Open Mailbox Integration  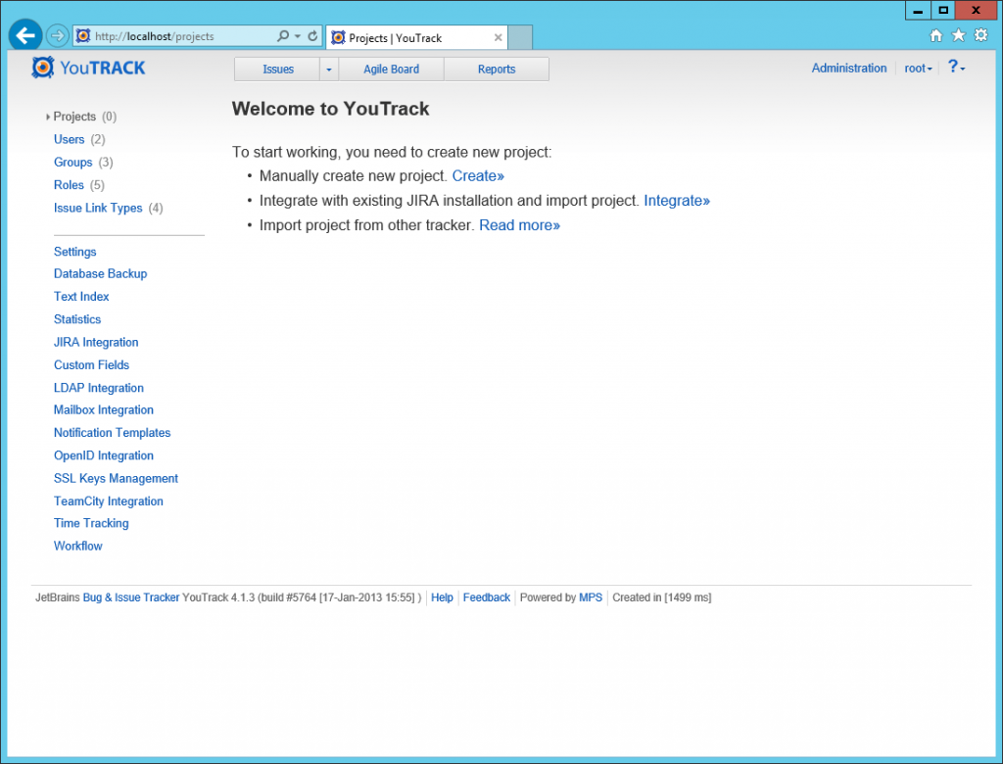(x=104, y=410)
